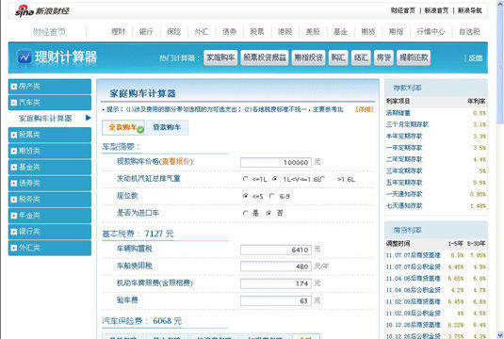Image resolution: width=504 pixels, height=339 pixels.
Task: Open 股票 in the navigation bar
Action: click(x=257, y=31)
